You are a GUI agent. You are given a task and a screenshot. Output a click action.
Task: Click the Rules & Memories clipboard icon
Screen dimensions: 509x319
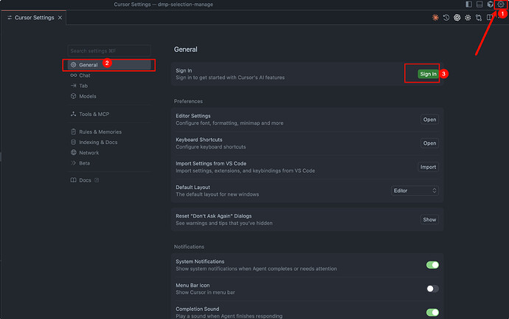(x=73, y=131)
